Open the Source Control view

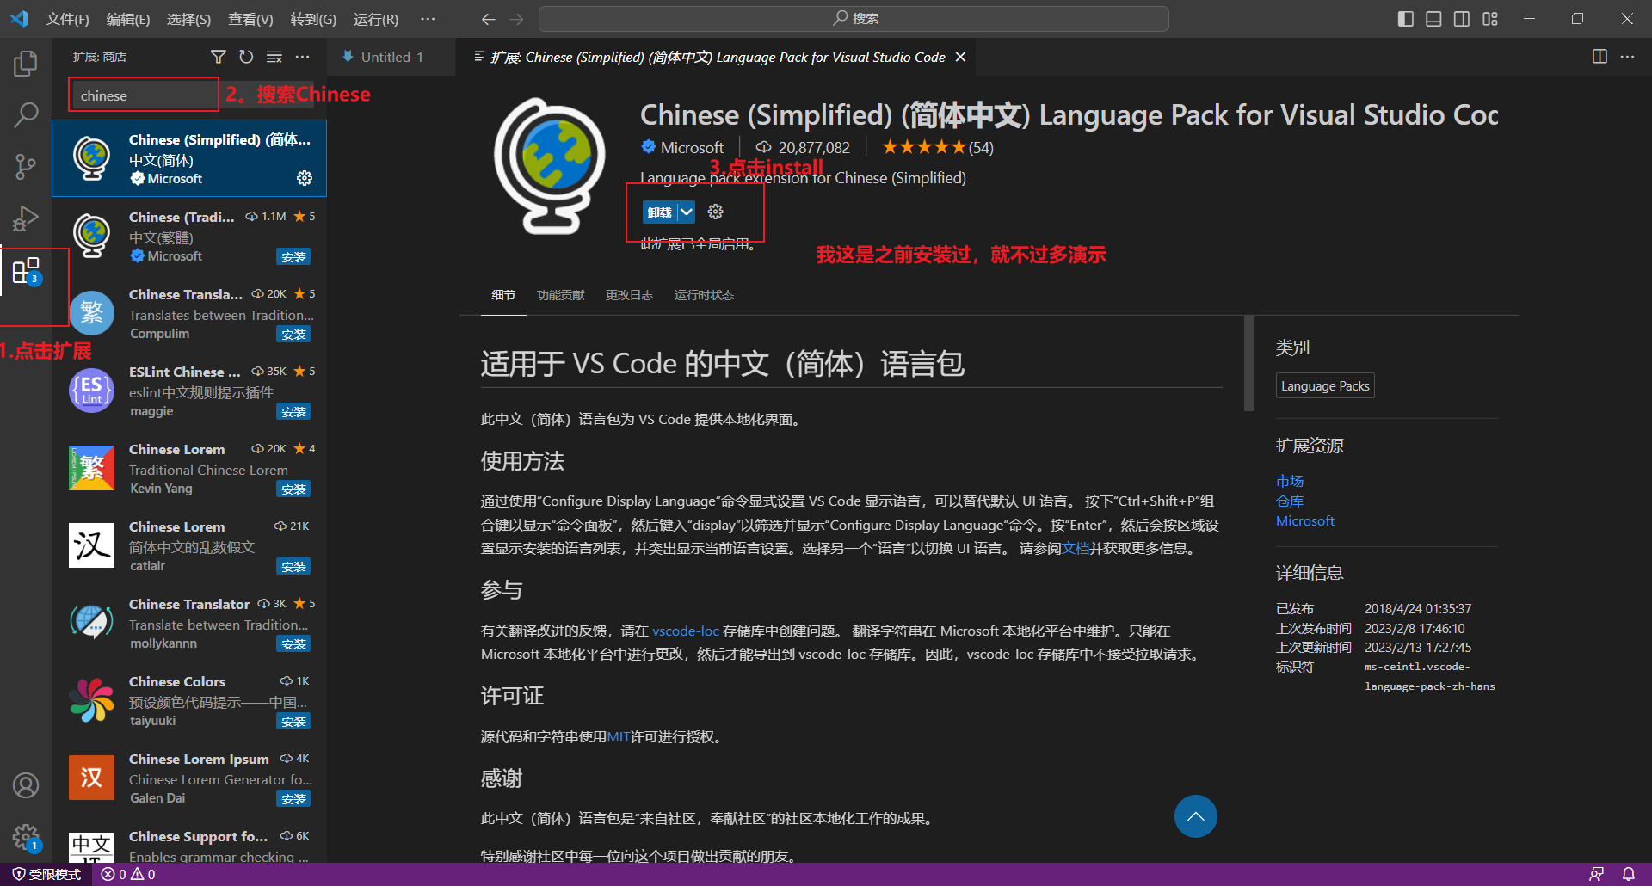[26, 166]
